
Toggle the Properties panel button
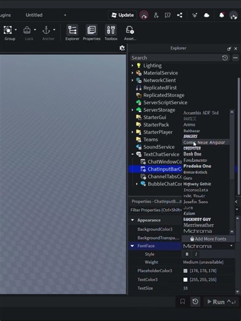(x=91, y=33)
